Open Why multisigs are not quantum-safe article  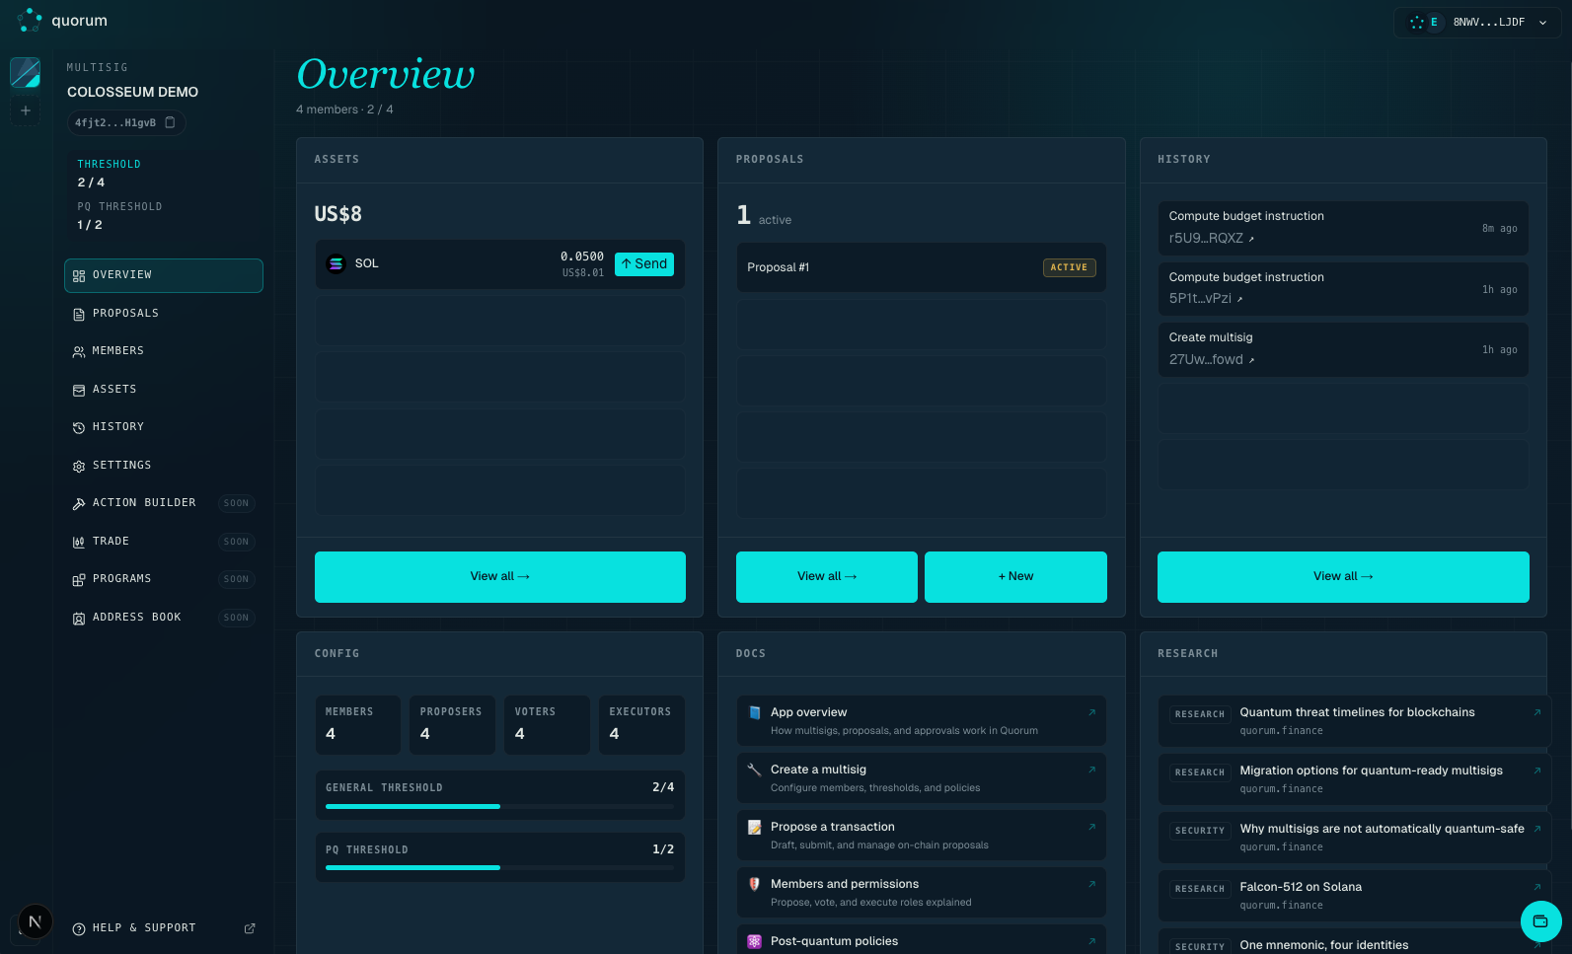1354,838
